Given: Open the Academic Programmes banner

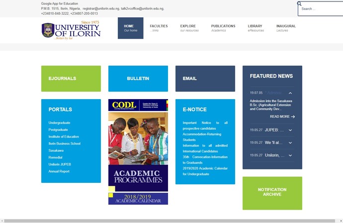Looking at the screenshot, I should 138,178.
